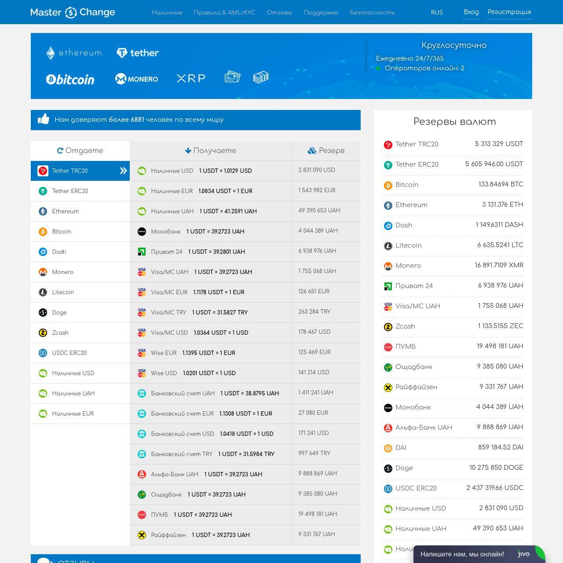
Task: Click the Tether TRC20 icon in Отдаете list
Action: [x=43, y=171]
